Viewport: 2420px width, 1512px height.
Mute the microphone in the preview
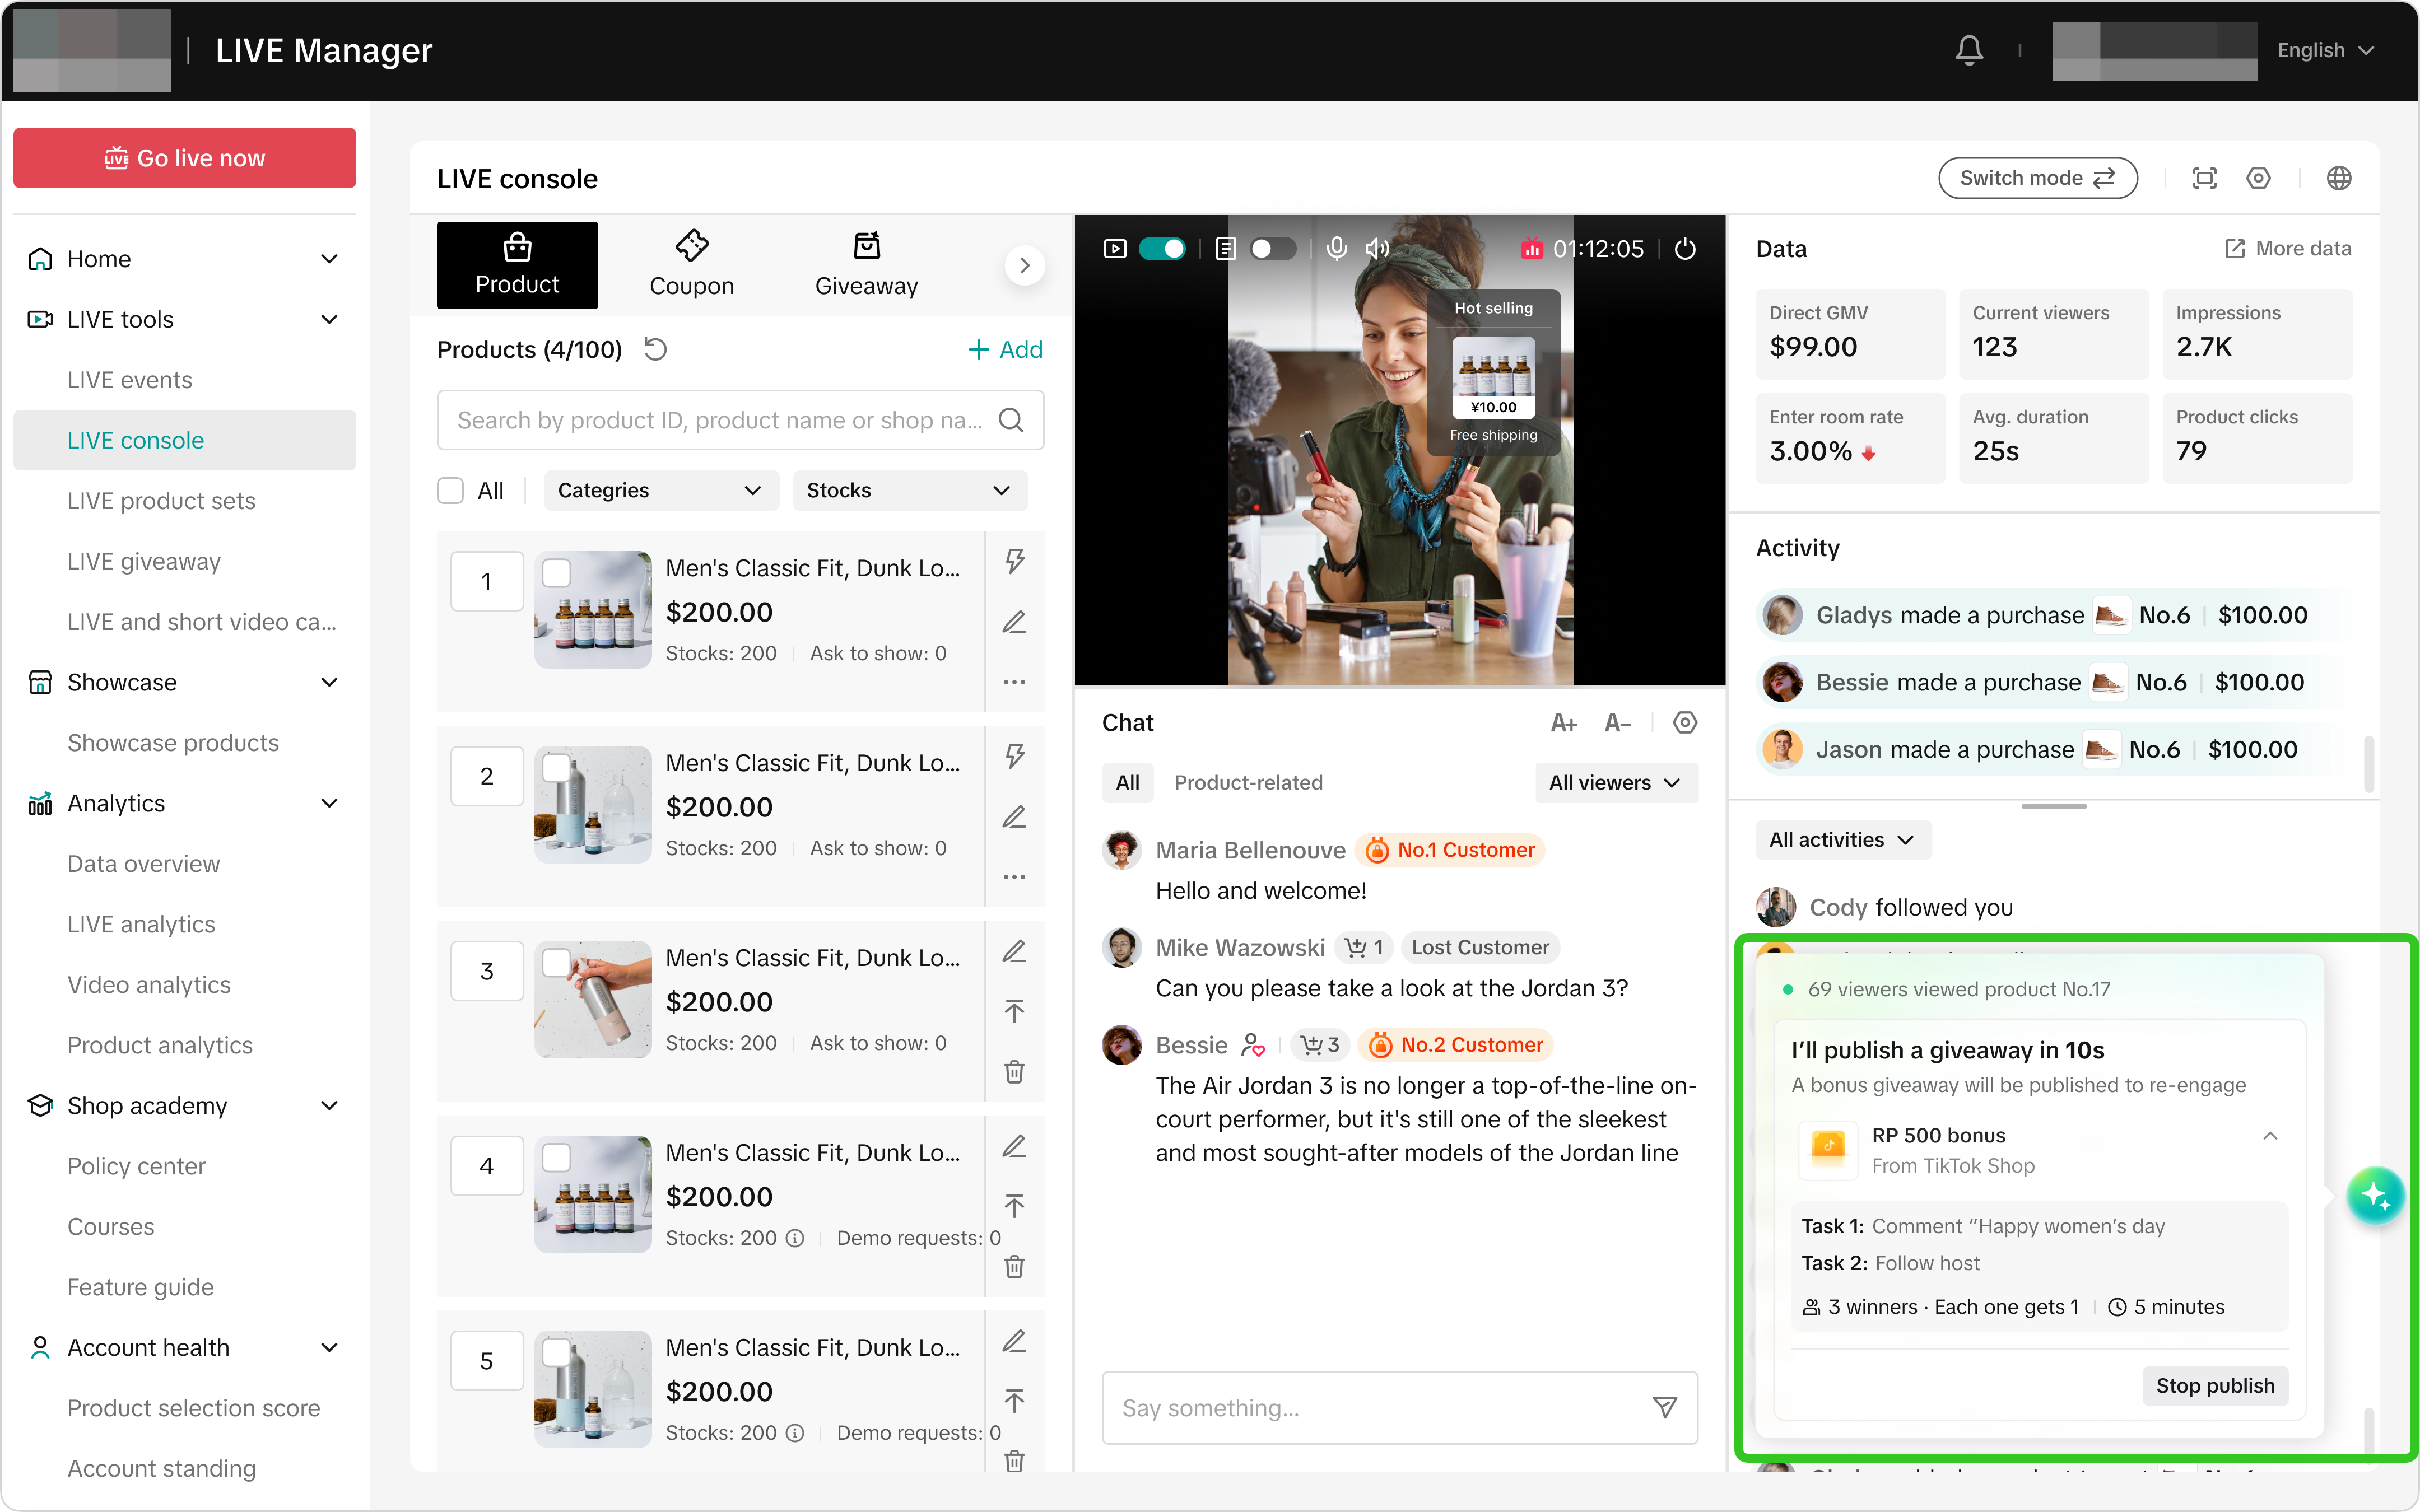tap(1336, 249)
